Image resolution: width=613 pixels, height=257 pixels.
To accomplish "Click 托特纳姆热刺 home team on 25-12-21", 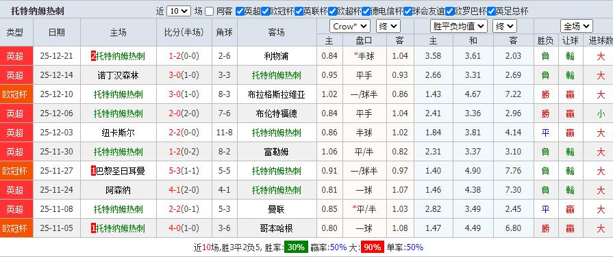I will click(x=121, y=56).
